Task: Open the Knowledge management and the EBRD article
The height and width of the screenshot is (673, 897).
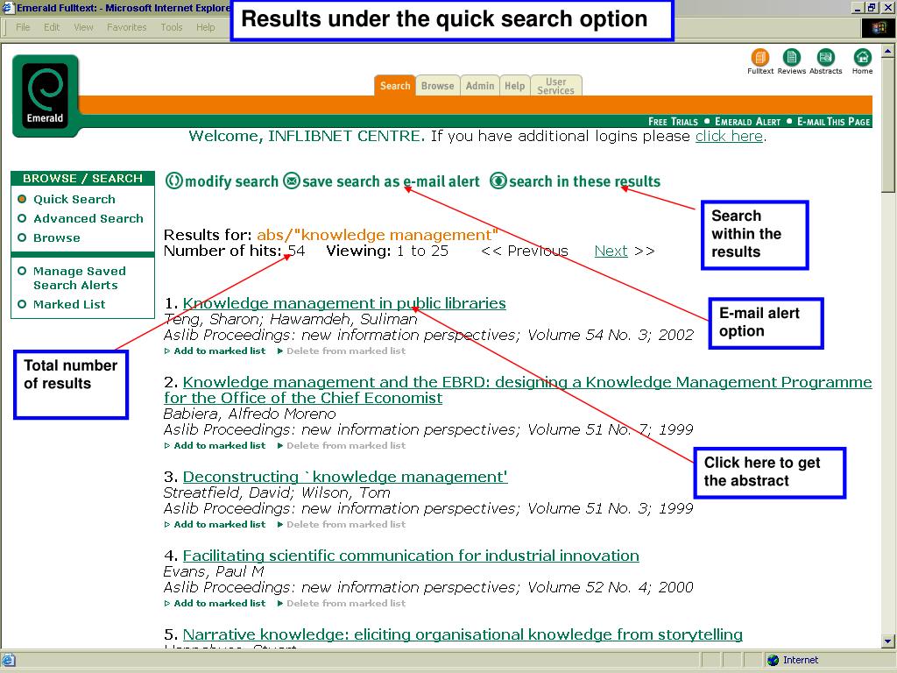Action: point(518,390)
